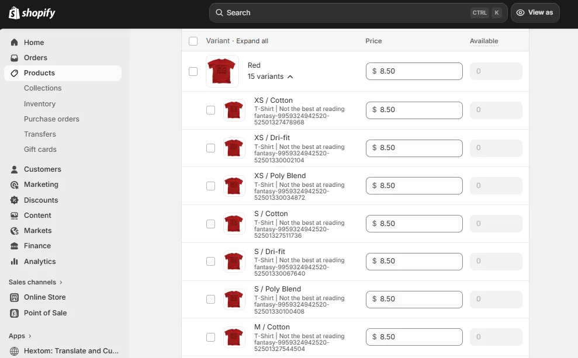This screenshot has width=578, height=358.
Task: Expand the Sales channels section
Action: point(36,282)
